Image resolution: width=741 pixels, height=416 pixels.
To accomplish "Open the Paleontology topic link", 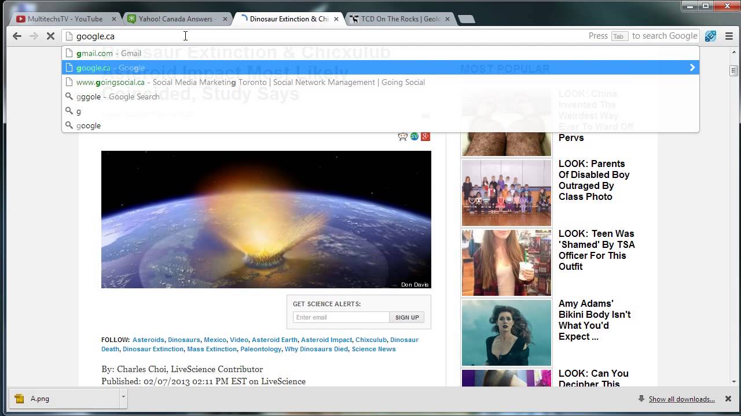I will pos(261,349).
